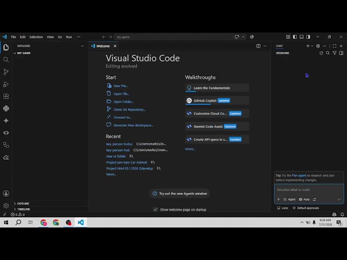Image resolution: width=347 pixels, height=260 pixels.
Task: Toggle Show welcome page on startup checkbox
Action: tap(156, 210)
